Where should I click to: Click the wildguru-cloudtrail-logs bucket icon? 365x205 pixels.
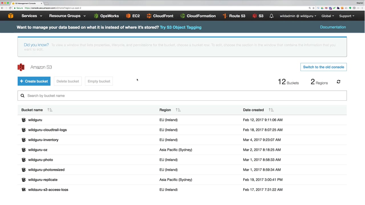24,130
